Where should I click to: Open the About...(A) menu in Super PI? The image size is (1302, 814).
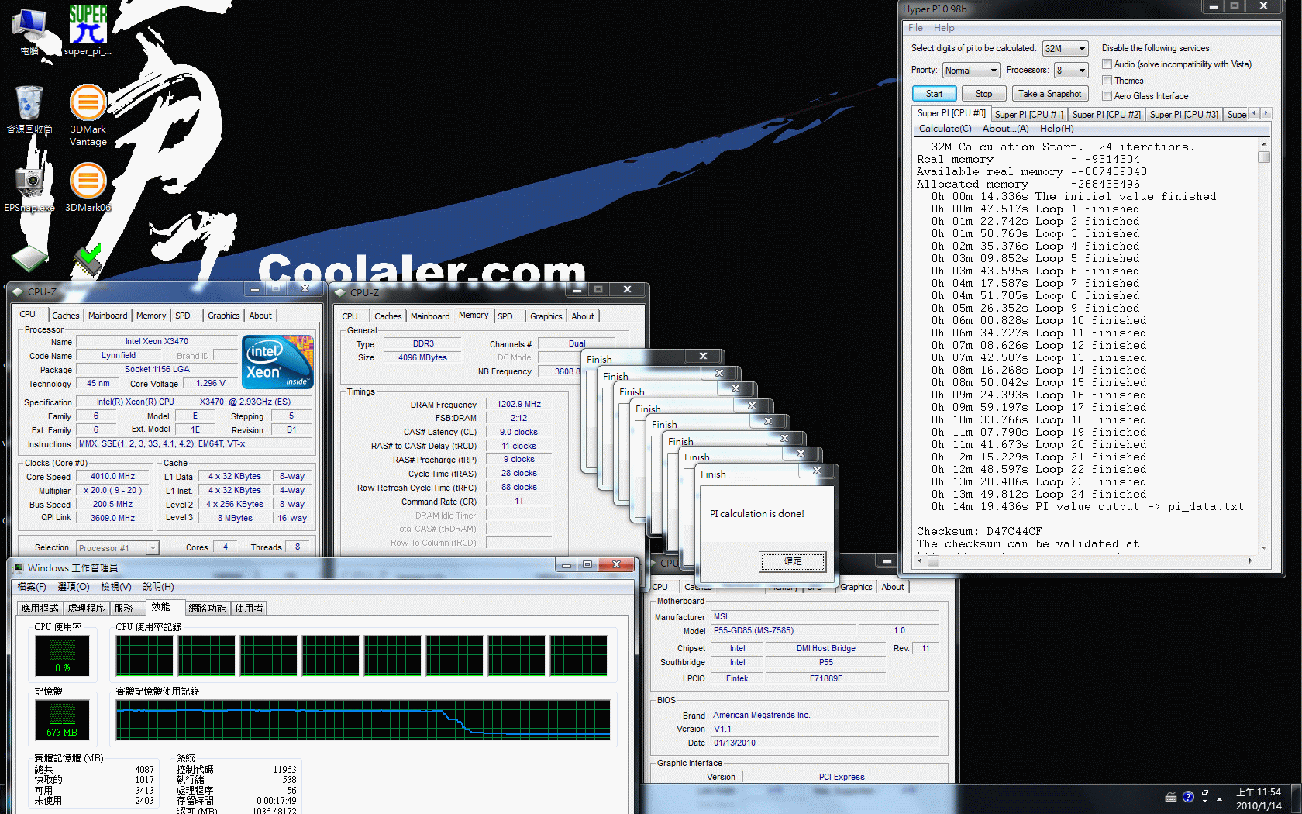[1005, 129]
